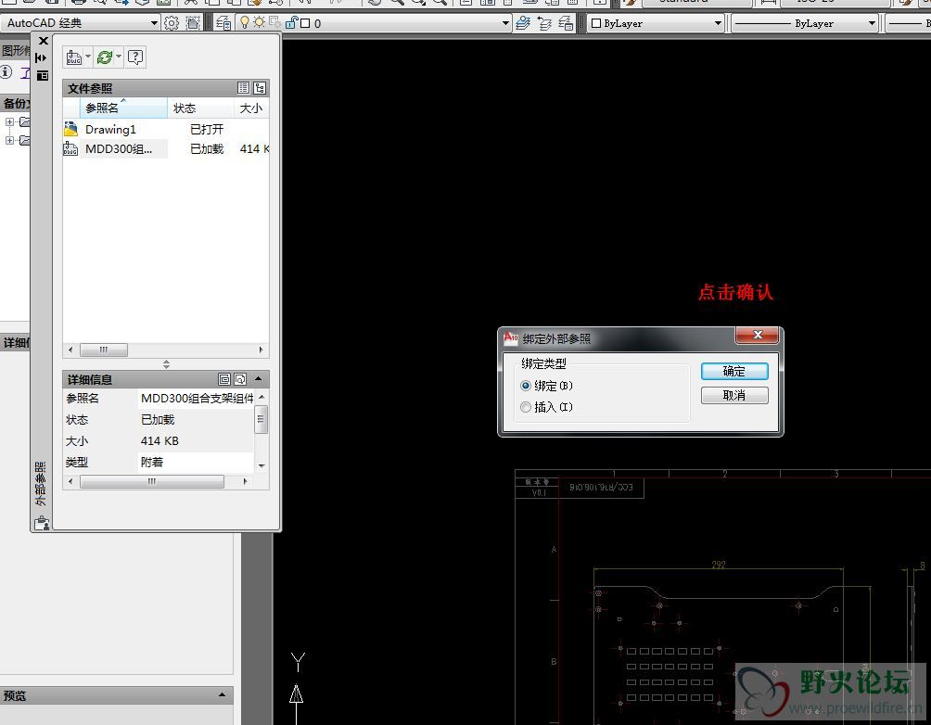Toggle the layer freeze sun icon
Image resolution: width=931 pixels, height=725 pixels.
259,22
